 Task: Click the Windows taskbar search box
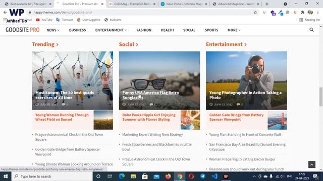52,176
